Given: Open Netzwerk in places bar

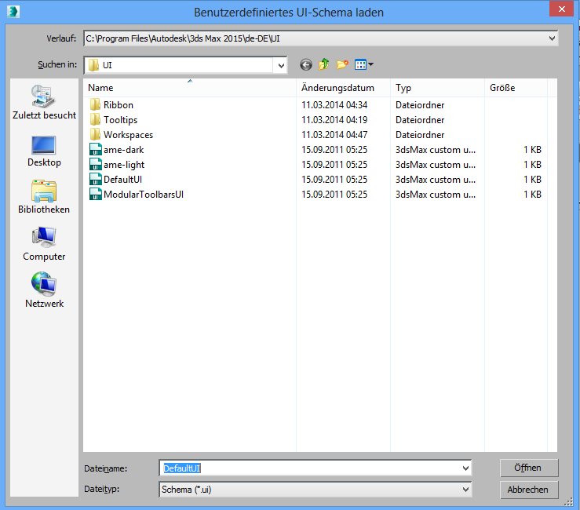Looking at the screenshot, I should [x=44, y=290].
